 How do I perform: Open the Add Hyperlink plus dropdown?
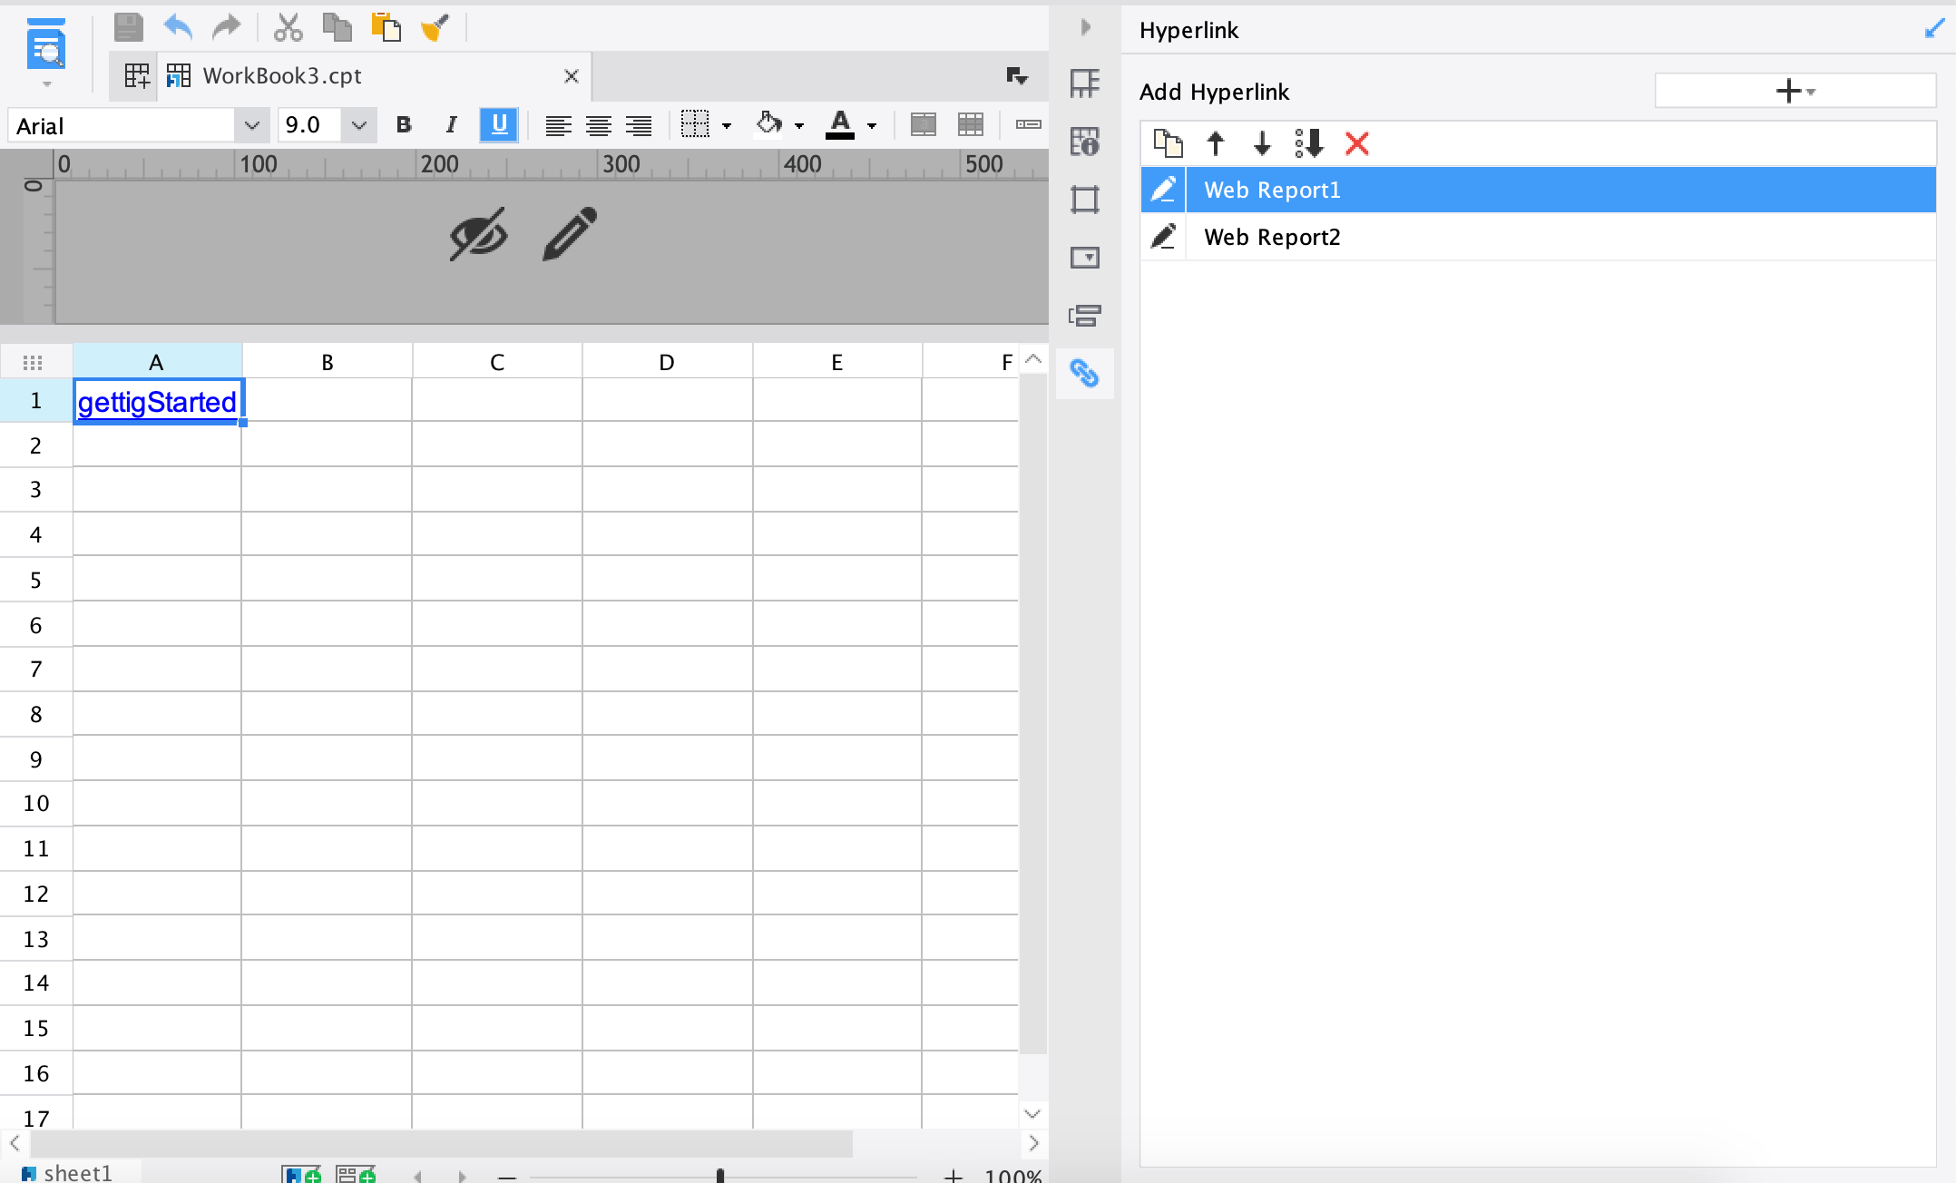pos(1795,91)
